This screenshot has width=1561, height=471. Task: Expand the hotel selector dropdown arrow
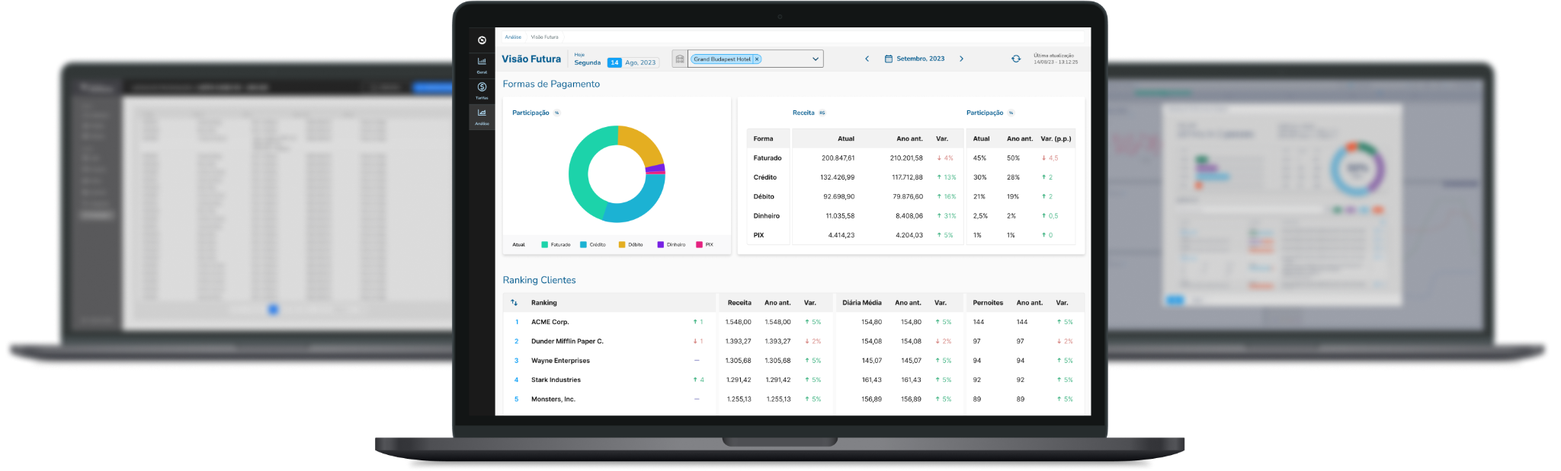[815, 59]
